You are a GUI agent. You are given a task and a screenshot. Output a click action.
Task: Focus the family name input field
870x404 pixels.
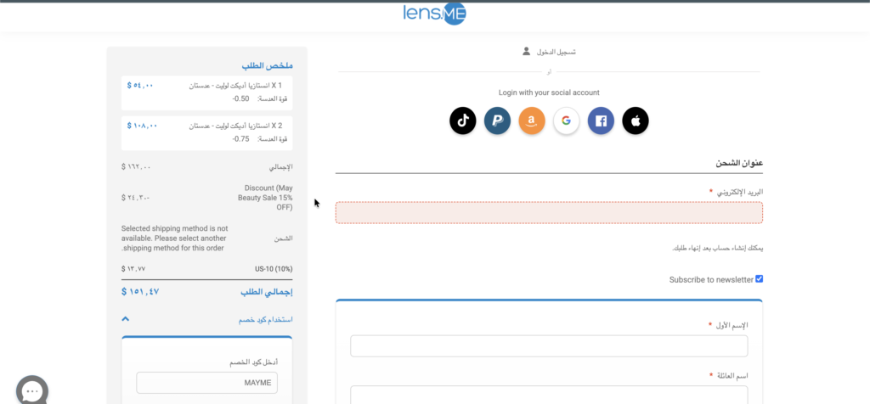(x=549, y=396)
